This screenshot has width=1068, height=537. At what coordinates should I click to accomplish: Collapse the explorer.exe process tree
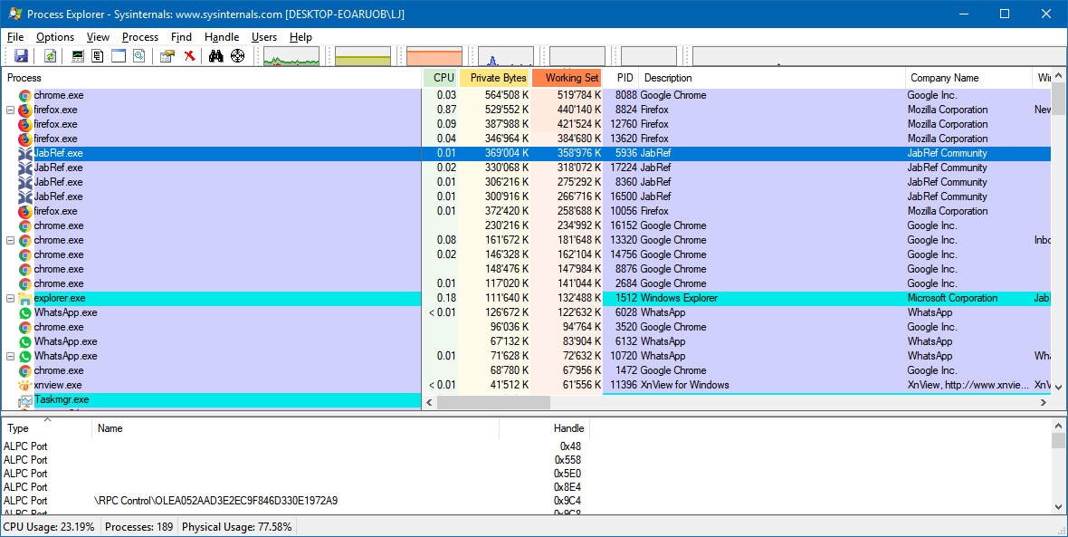[x=10, y=298]
